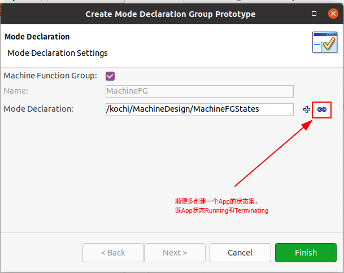Click the MachineFG Name field
Screen dimensions: 344x273
(x=199, y=91)
